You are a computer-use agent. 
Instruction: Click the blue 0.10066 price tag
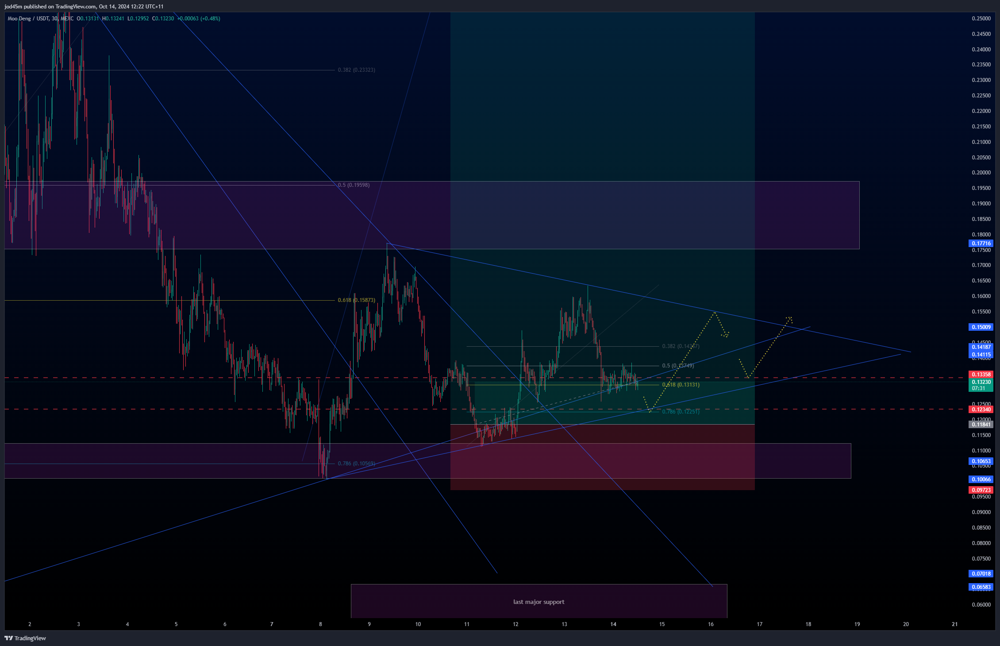point(981,480)
